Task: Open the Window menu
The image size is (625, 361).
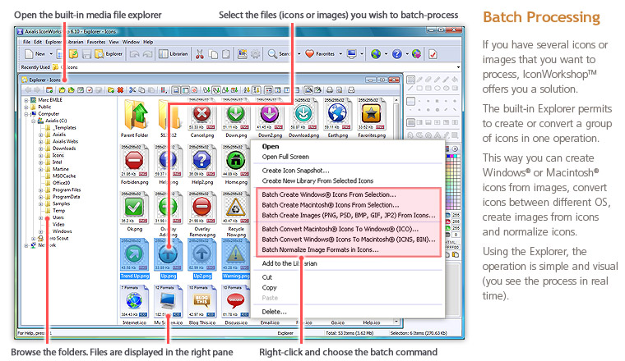Action: (131, 42)
